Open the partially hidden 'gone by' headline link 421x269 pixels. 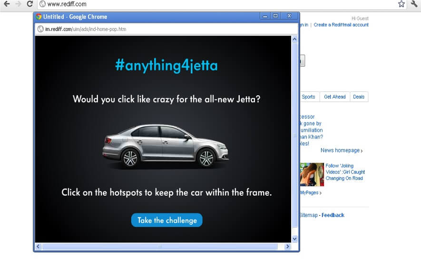[x=311, y=123]
